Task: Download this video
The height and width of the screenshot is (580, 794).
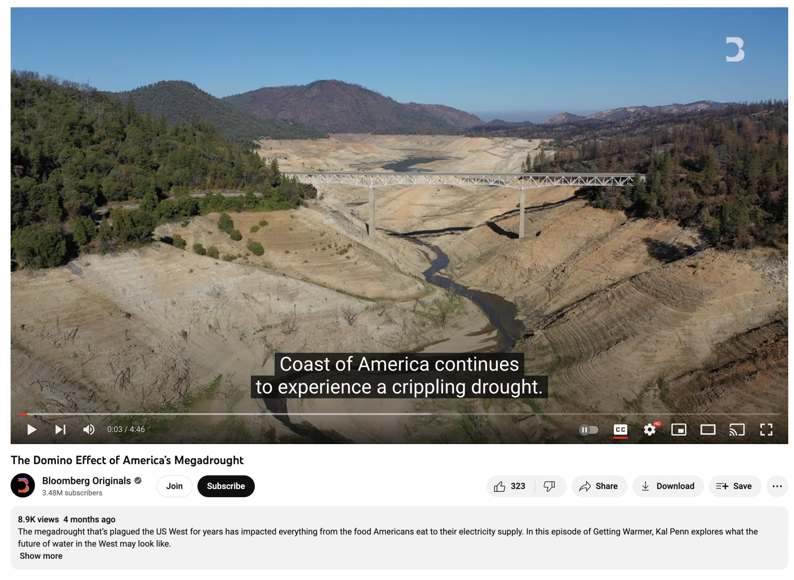Action: point(668,486)
